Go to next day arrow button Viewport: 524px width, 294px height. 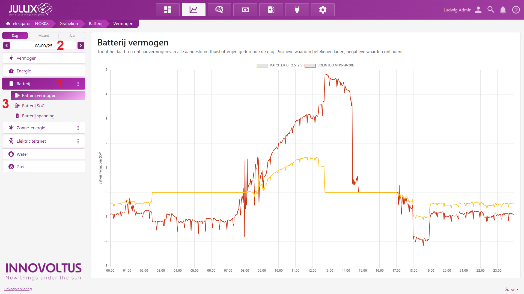[81, 45]
